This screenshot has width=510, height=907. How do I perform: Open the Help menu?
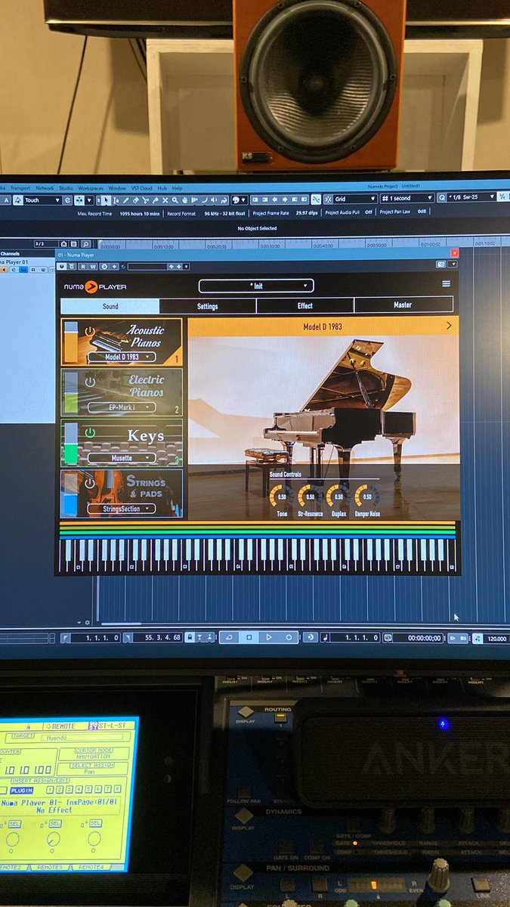pos(178,188)
